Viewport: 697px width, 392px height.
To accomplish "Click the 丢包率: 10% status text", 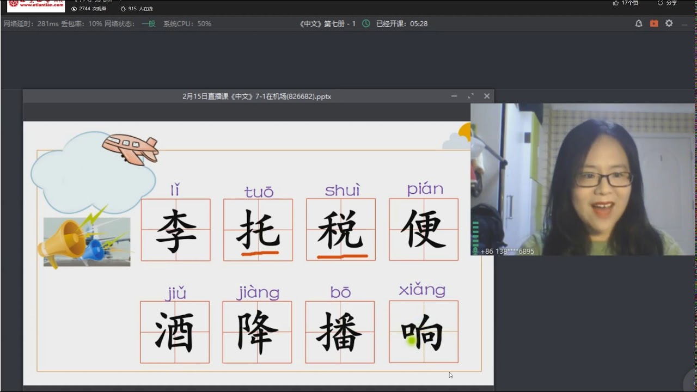I will pos(82,23).
